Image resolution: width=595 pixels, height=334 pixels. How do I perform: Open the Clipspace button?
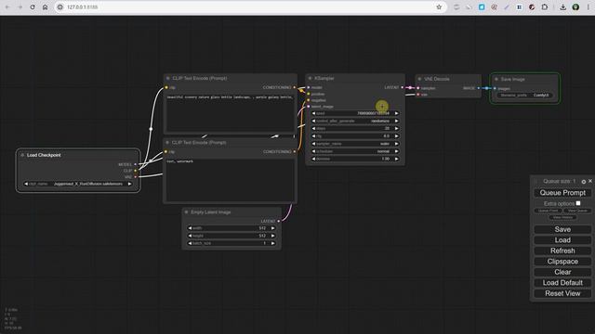click(562, 262)
